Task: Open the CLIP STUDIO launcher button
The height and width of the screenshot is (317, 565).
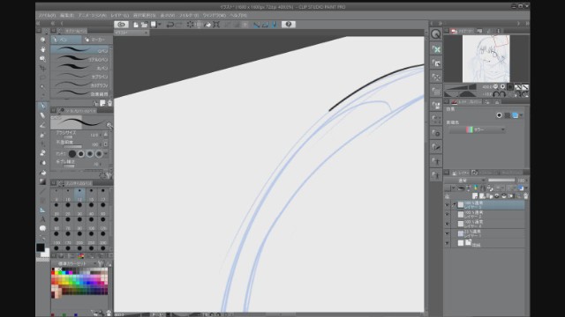Action: click(x=121, y=25)
